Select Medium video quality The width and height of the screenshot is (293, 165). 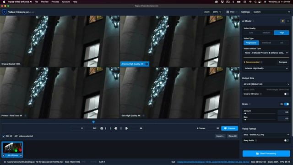pos(266,33)
